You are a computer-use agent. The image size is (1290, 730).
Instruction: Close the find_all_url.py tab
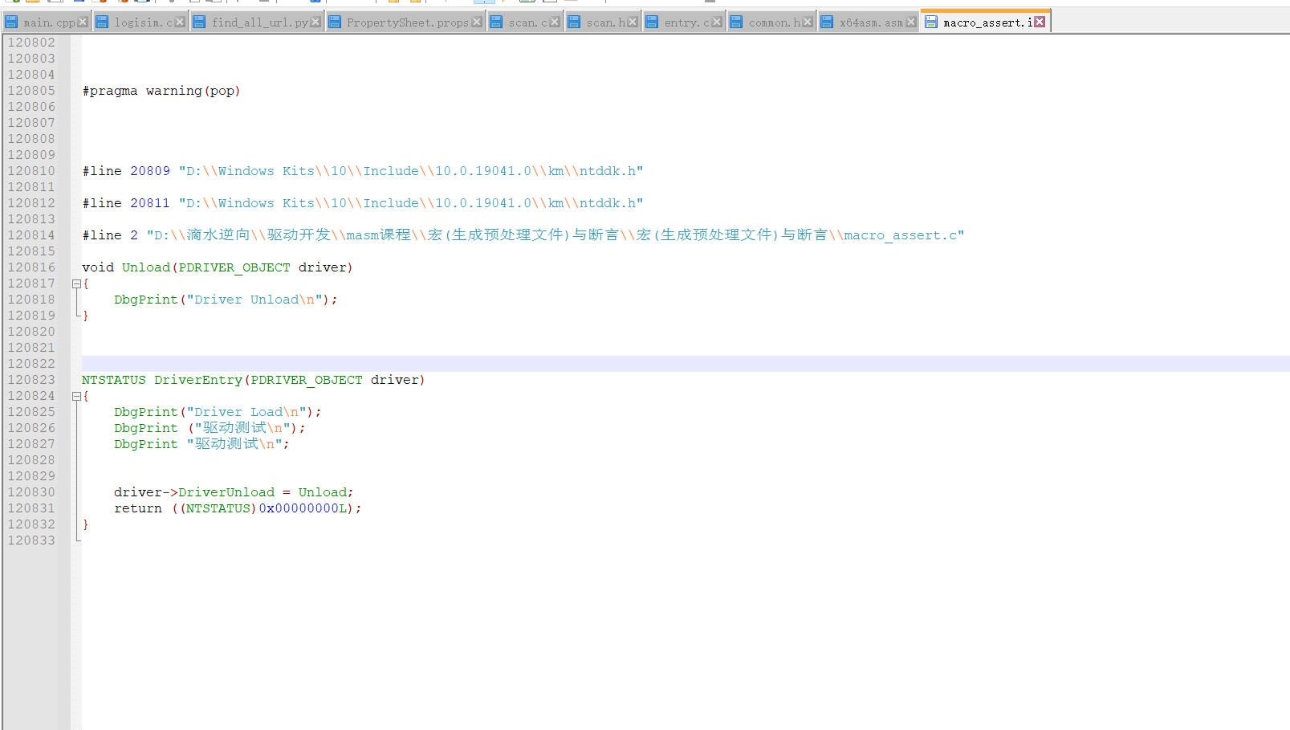point(315,22)
